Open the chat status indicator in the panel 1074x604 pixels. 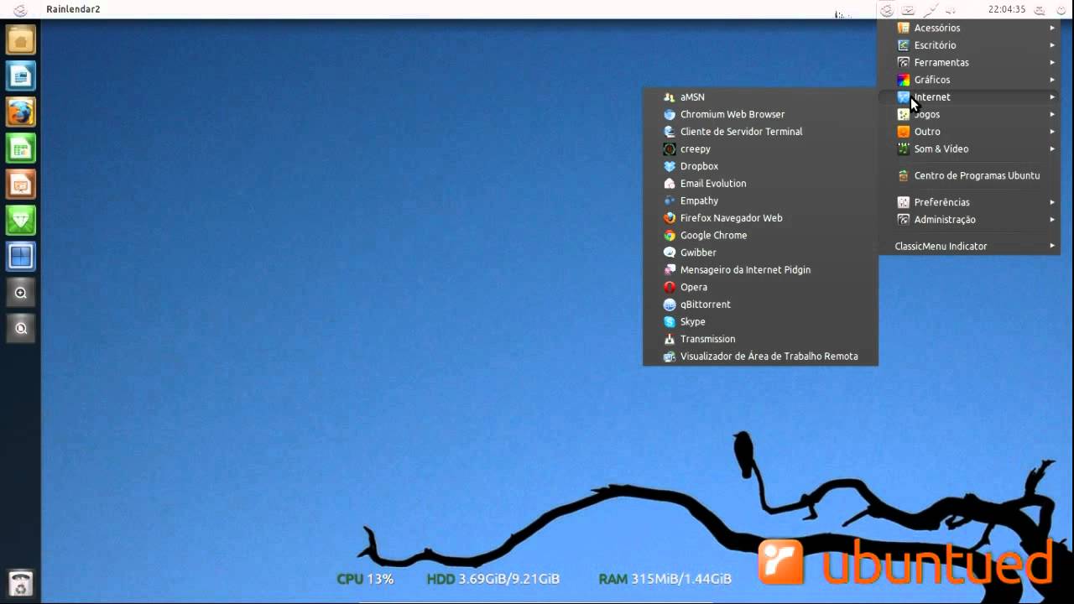[1040, 9]
